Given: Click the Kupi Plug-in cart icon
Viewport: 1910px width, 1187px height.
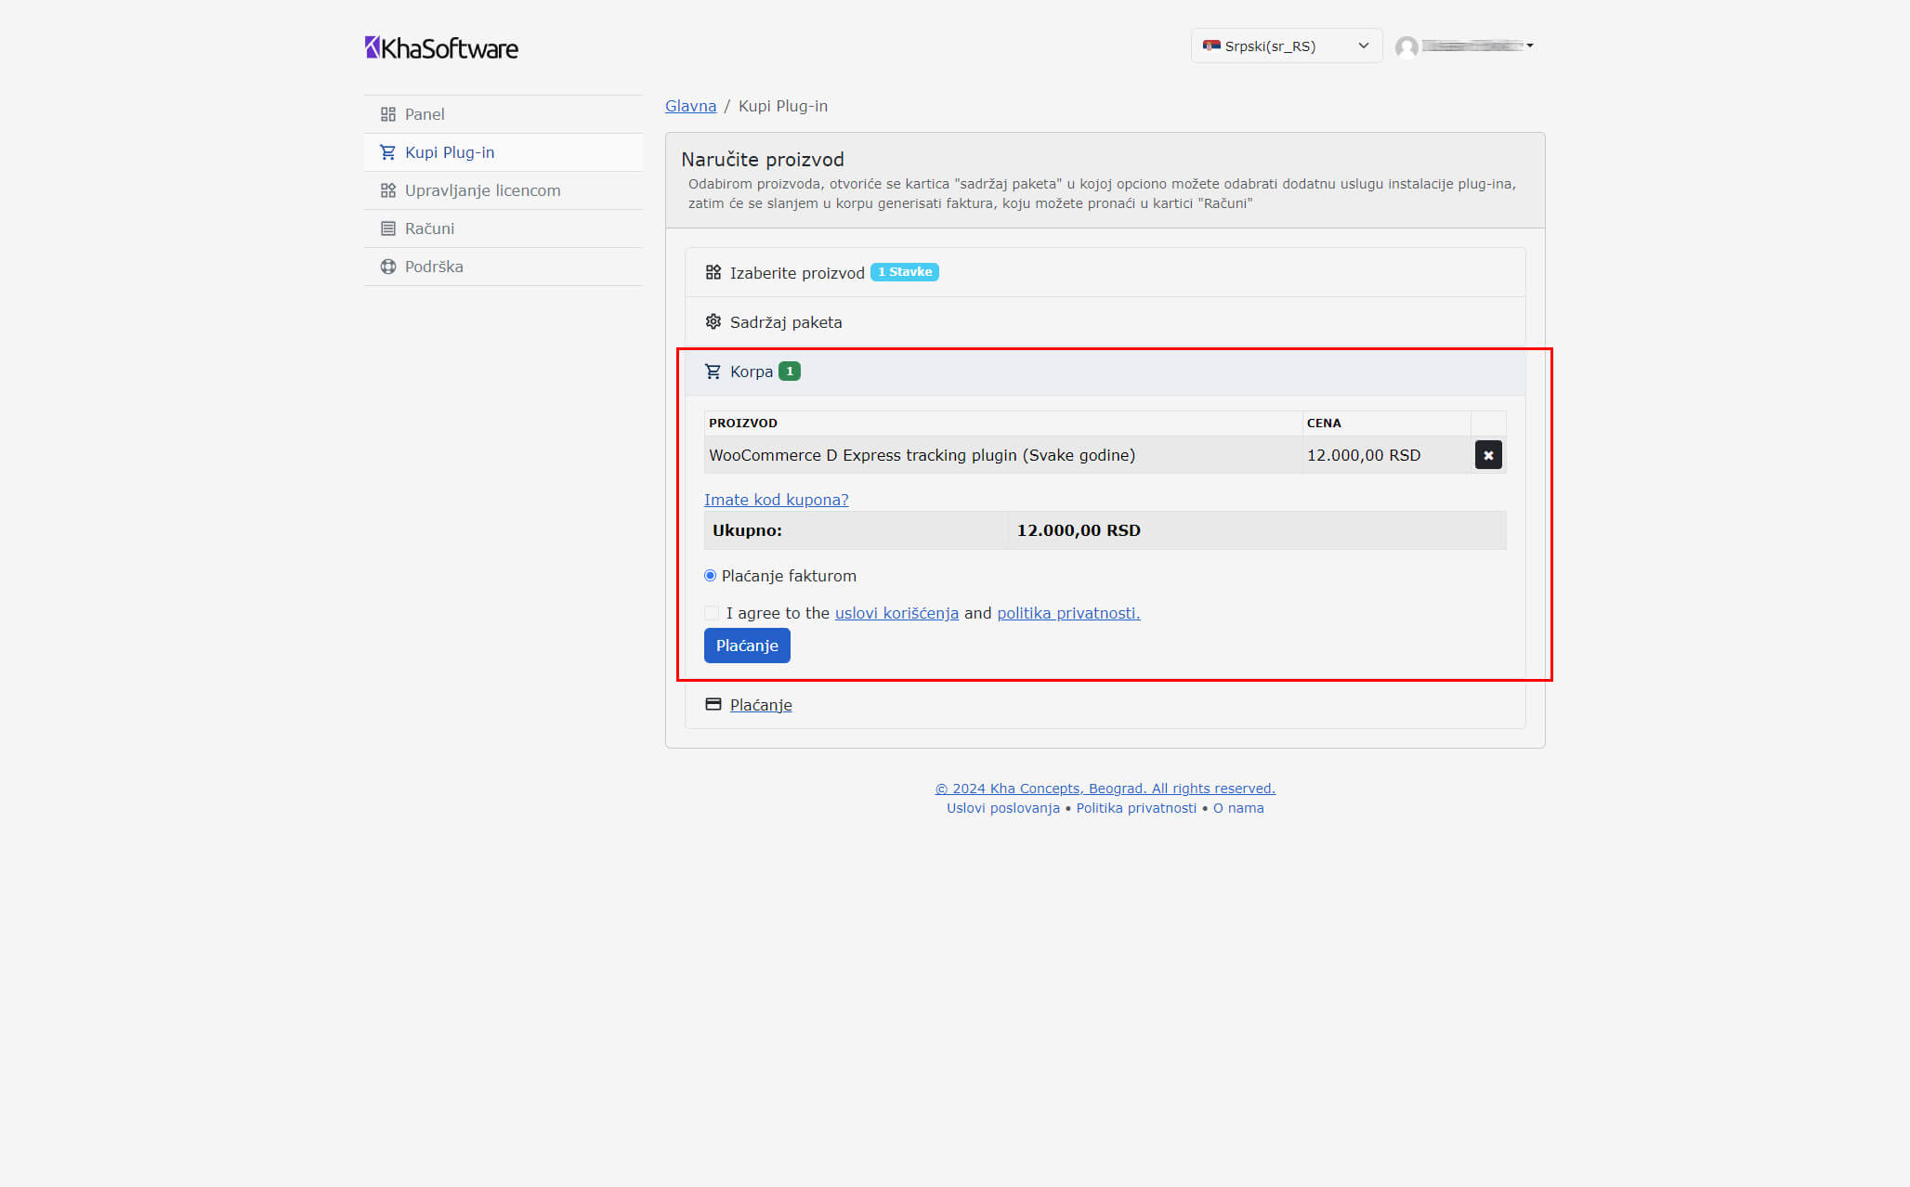Looking at the screenshot, I should pos(388,152).
